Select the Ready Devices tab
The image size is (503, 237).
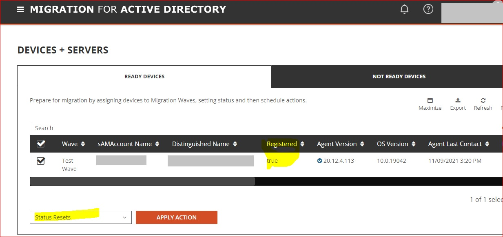pyautogui.click(x=144, y=77)
